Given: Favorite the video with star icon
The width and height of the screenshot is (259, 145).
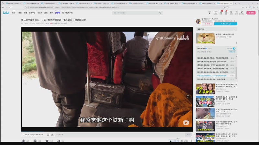Looking at the screenshot, I should (x=47, y=141).
